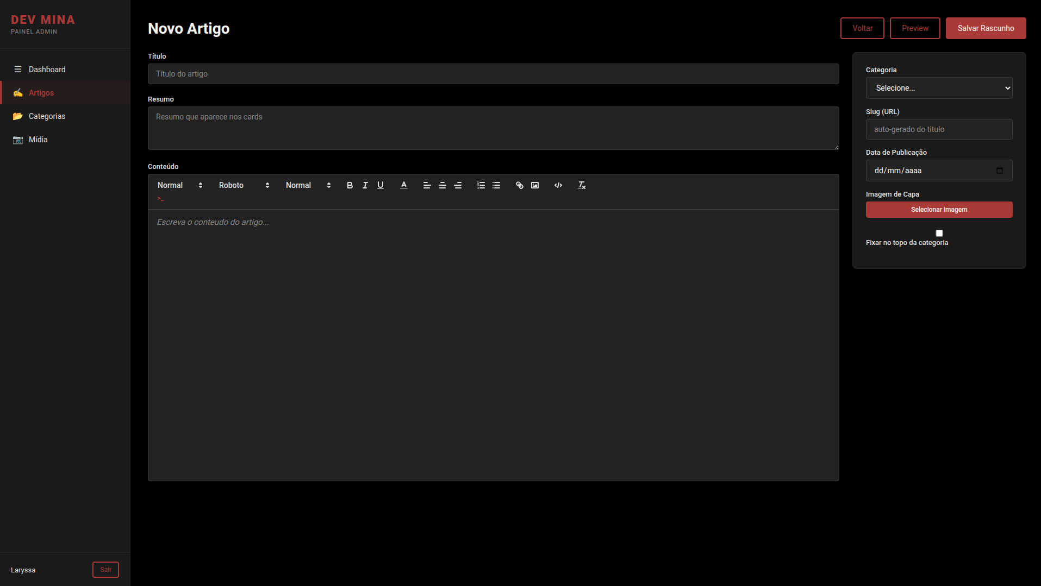Create a numbered list
This screenshot has height=586, width=1041.
tap(481, 185)
